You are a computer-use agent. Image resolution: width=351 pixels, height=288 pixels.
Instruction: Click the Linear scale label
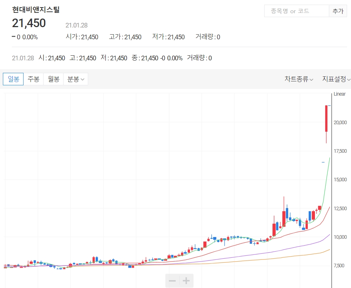pyautogui.click(x=340, y=94)
